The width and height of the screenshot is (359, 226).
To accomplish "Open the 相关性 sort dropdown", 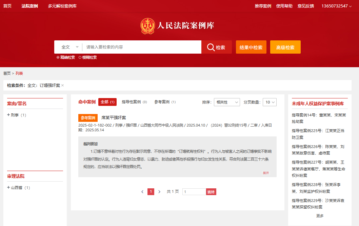I will [226, 102].
